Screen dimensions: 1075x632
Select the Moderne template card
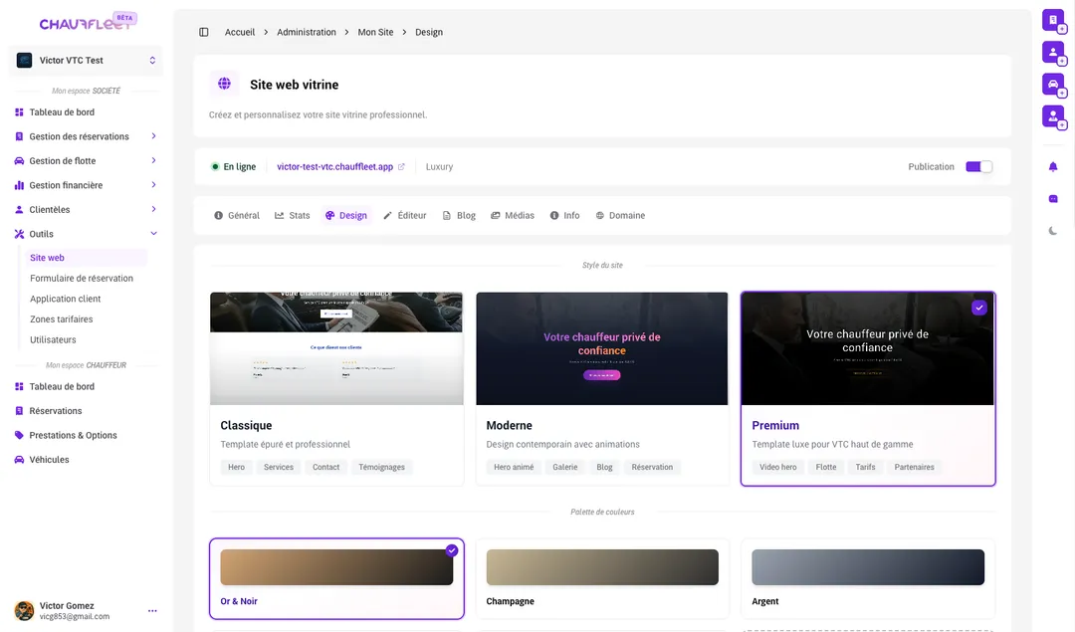coord(602,389)
